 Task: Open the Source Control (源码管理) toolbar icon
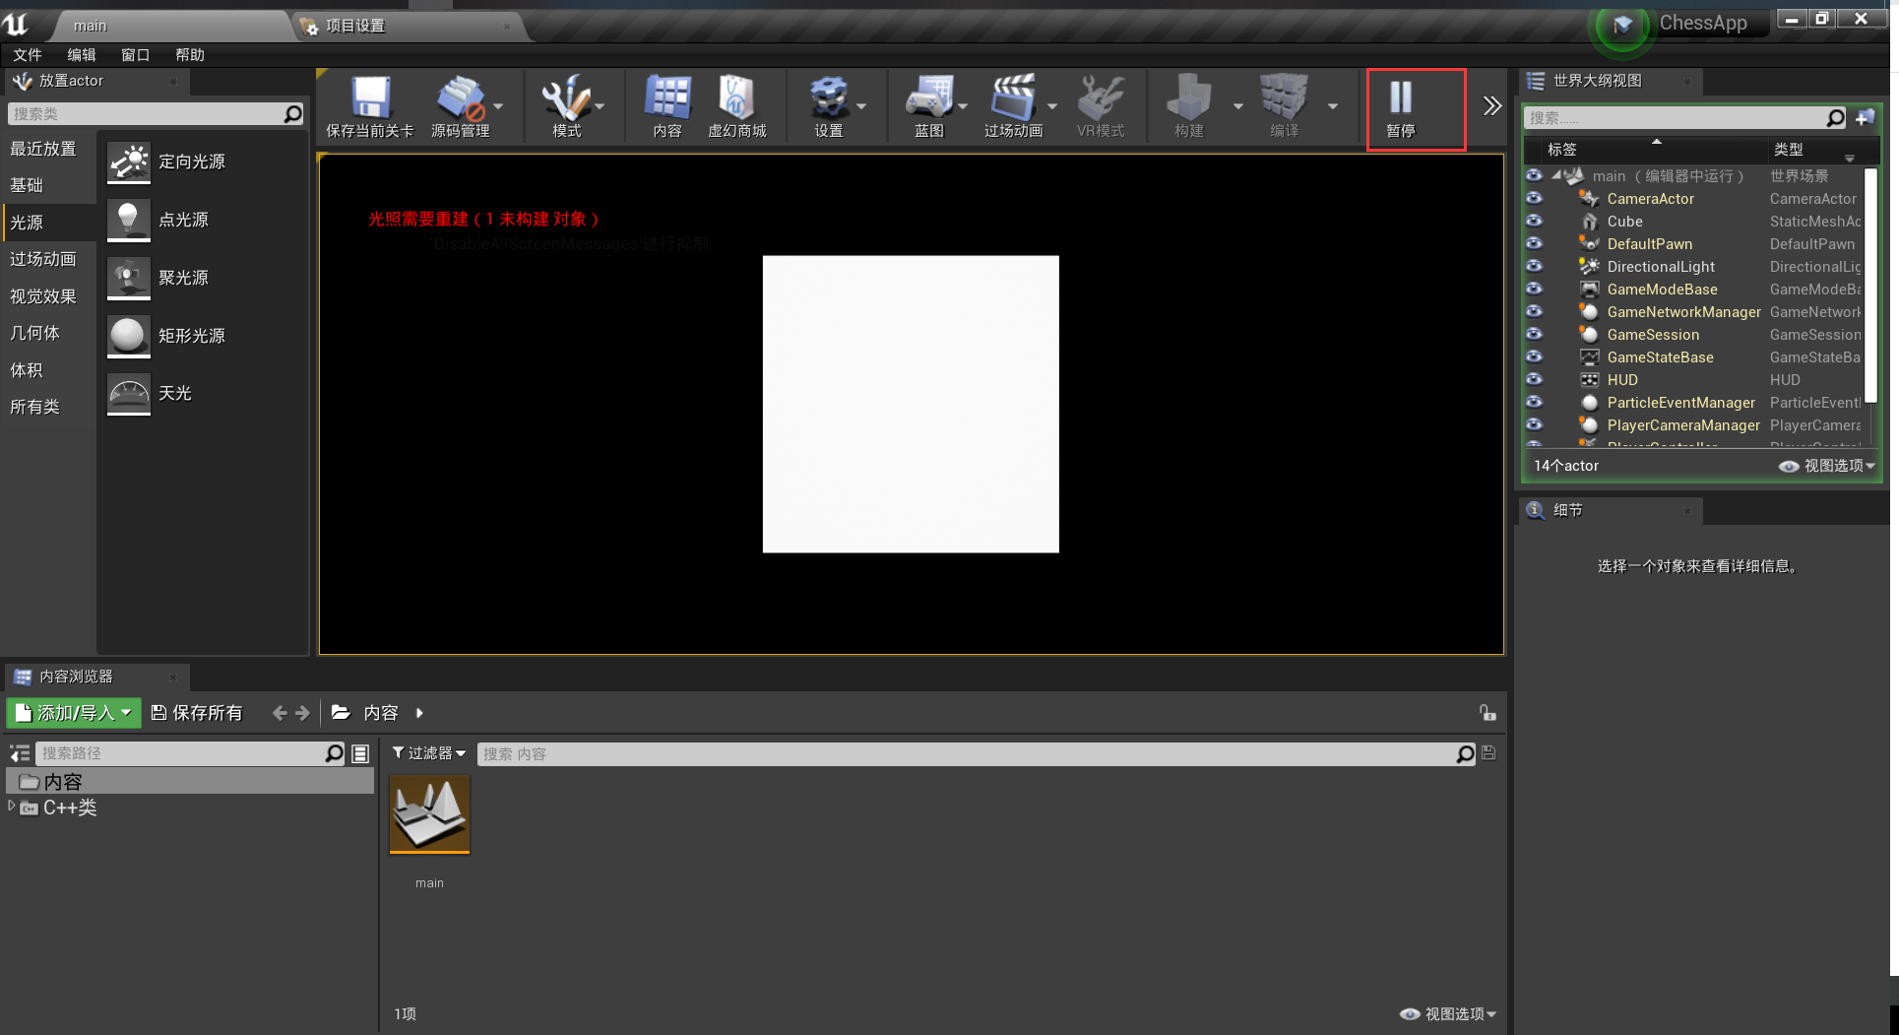coord(460,98)
